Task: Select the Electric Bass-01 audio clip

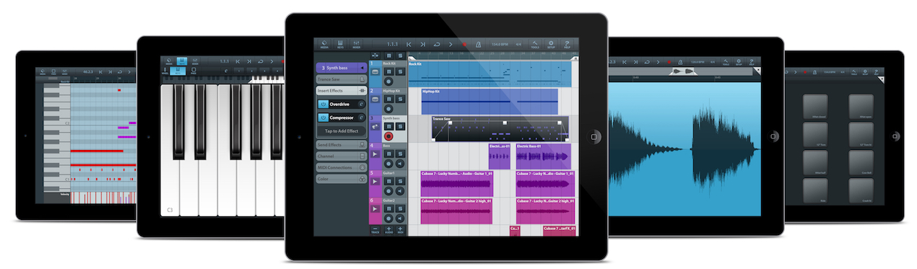Action: coord(543,156)
